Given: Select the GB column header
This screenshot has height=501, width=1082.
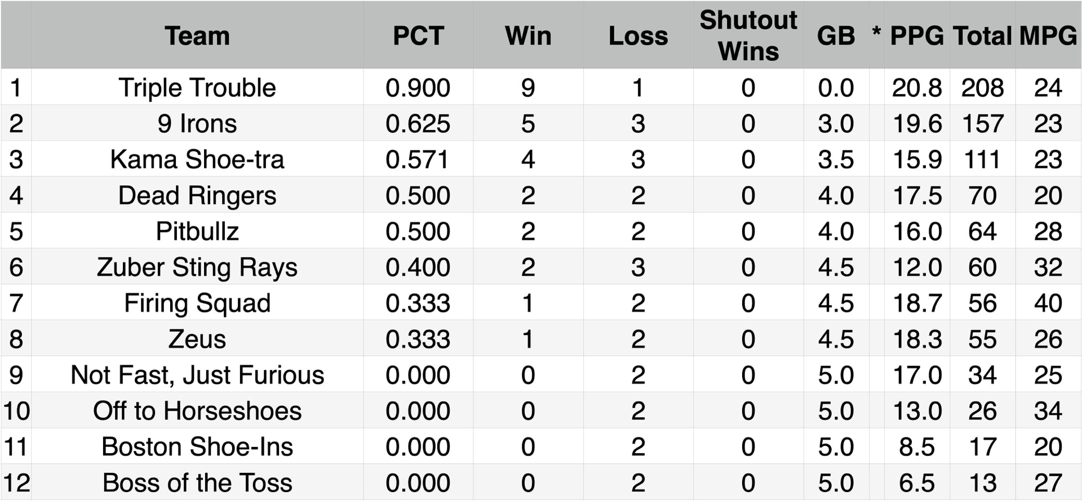Looking at the screenshot, I should [x=836, y=36].
